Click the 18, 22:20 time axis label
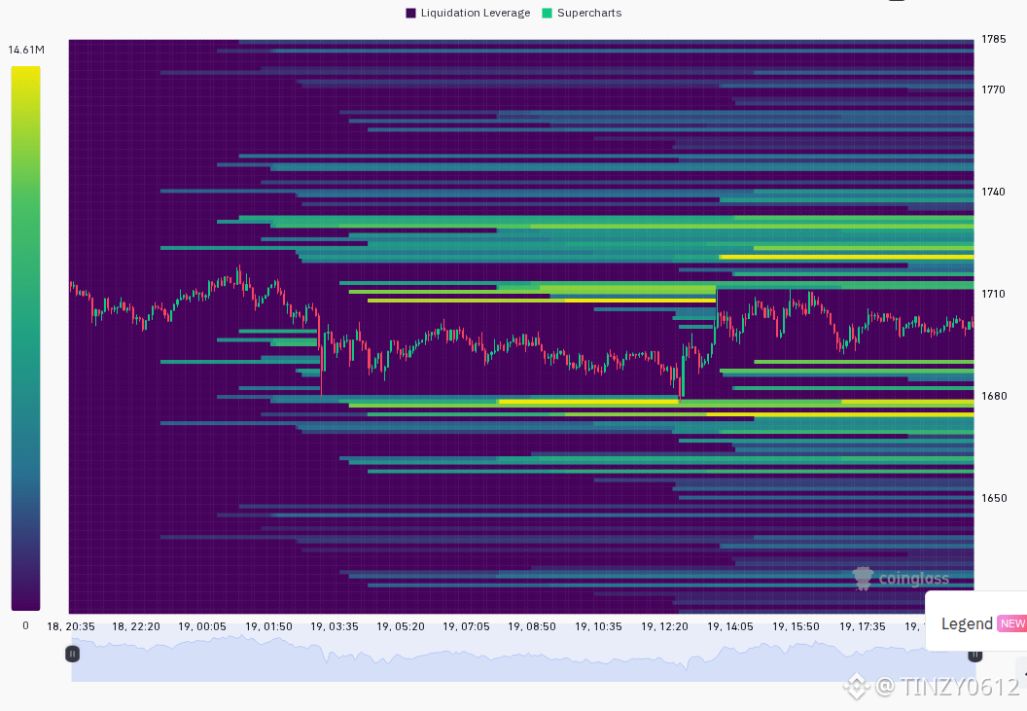The width and height of the screenshot is (1027, 711). [136, 626]
